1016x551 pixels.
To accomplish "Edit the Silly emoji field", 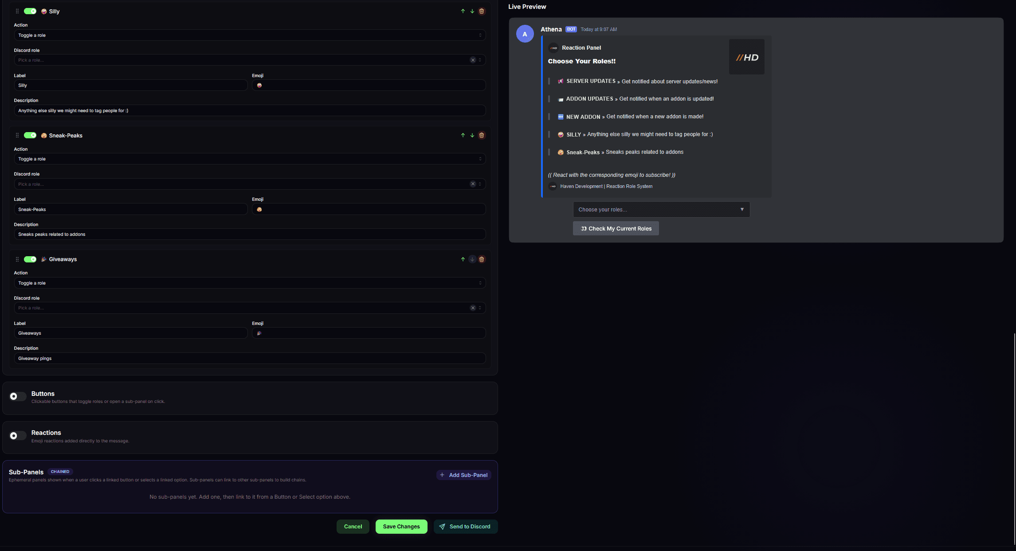I will pyautogui.click(x=369, y=85).
